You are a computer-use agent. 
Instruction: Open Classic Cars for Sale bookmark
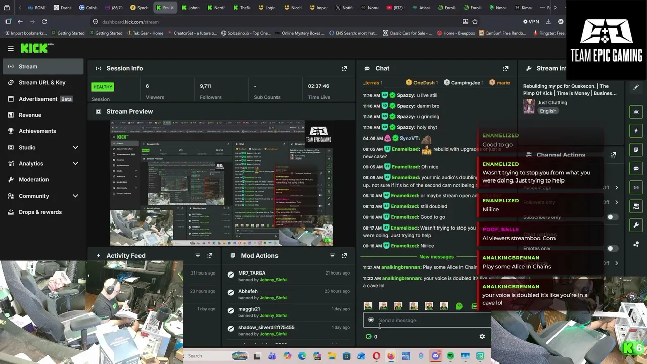click(407, 33)
